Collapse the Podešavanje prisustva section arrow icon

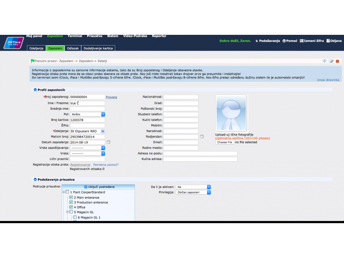[35, 179]
